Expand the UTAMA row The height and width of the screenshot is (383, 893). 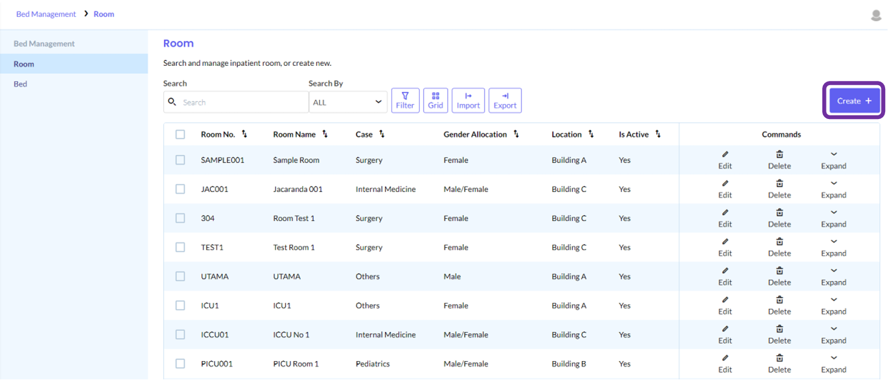834,276
